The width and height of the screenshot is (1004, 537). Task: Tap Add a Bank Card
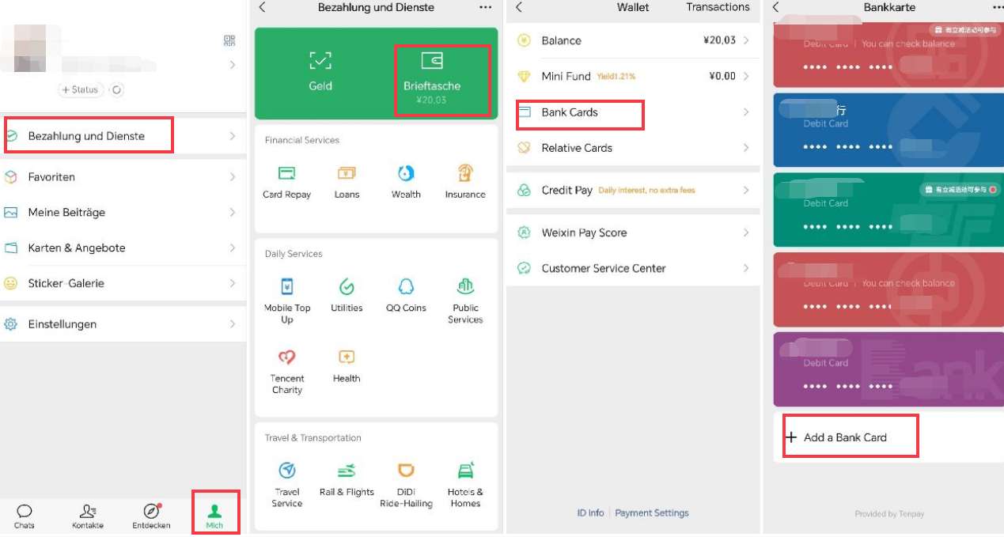coord(888,437)
